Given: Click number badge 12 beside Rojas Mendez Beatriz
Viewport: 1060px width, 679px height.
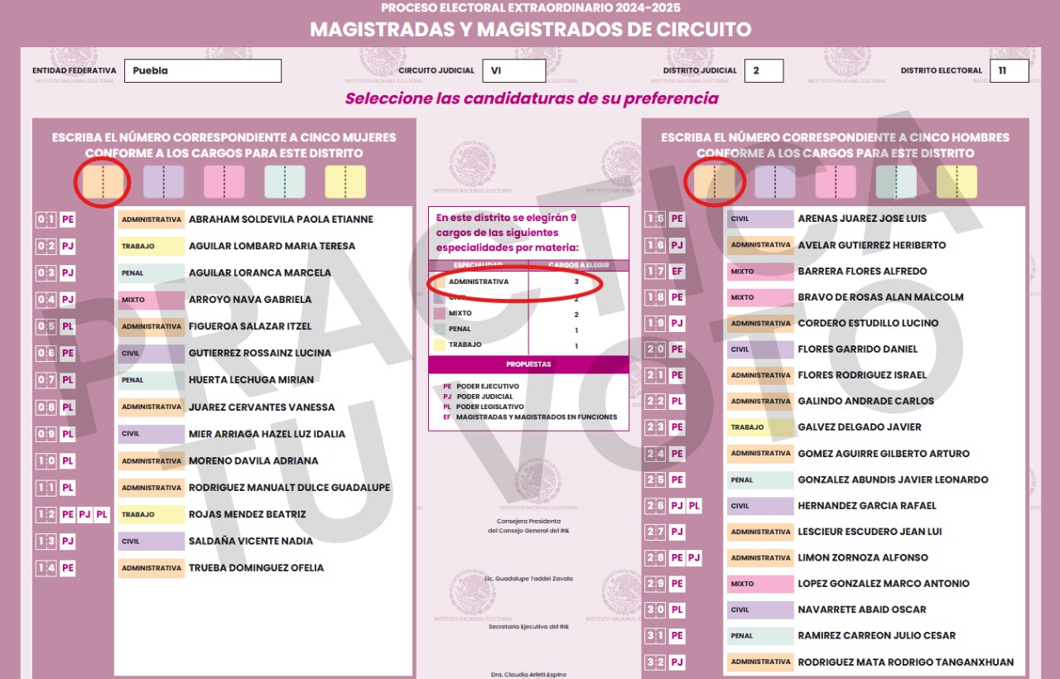Looking at the screenshot, I should tap(46, 515).
